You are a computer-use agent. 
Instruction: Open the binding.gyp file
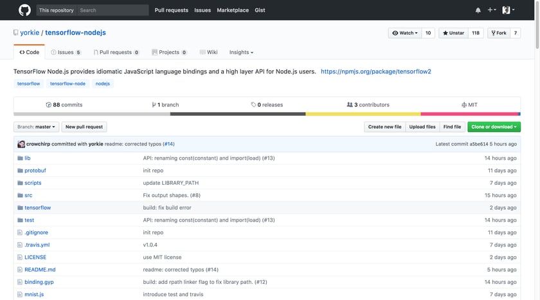point(39,283)
